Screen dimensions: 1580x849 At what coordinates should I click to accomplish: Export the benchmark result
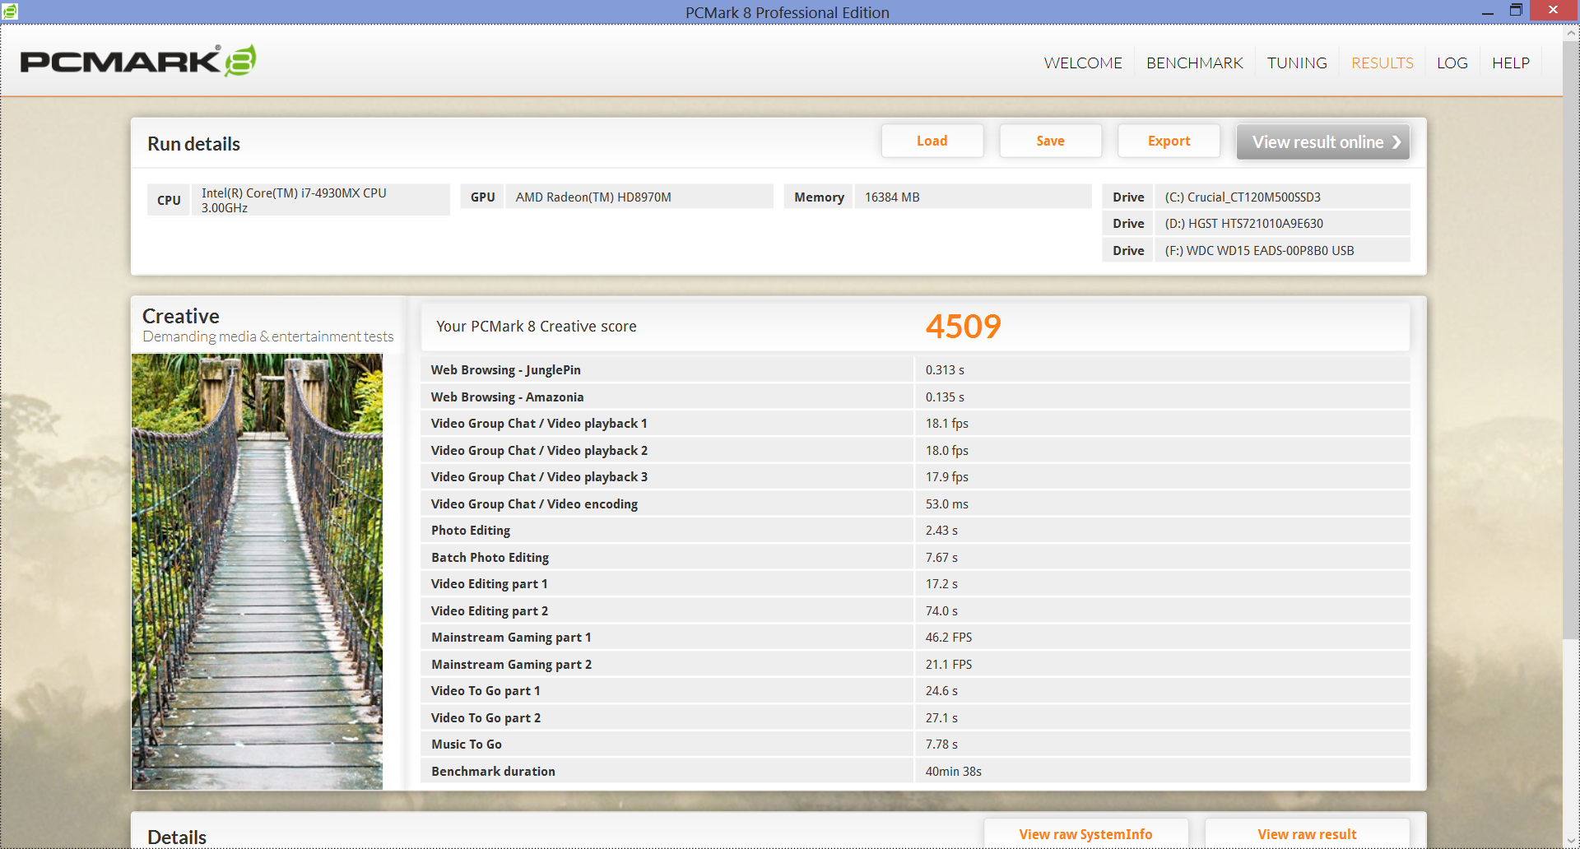[x=1169, y=141]
